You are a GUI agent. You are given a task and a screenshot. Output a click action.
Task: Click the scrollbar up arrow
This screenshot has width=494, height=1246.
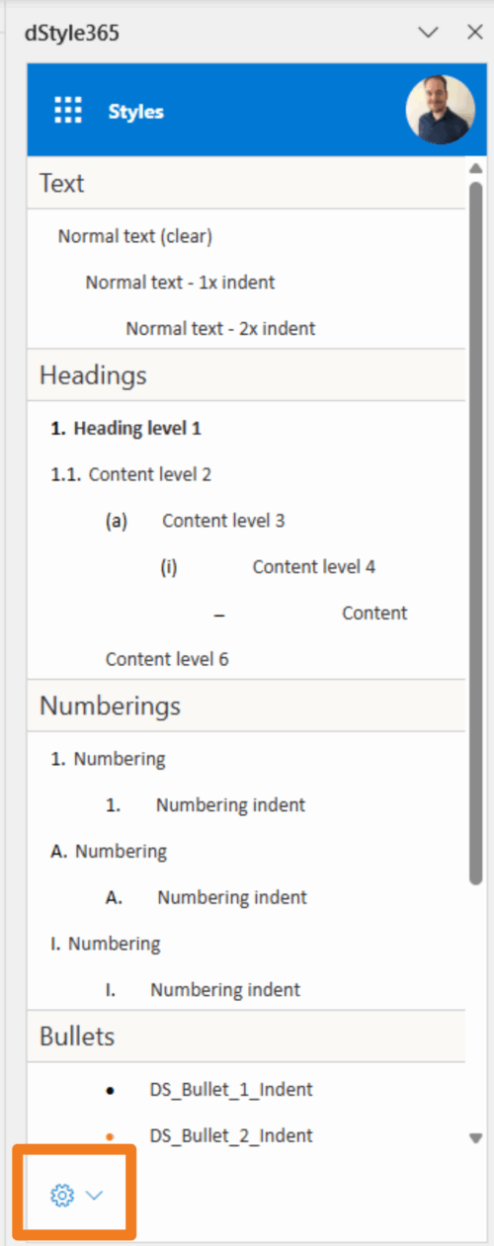click(x=475, y=168)
